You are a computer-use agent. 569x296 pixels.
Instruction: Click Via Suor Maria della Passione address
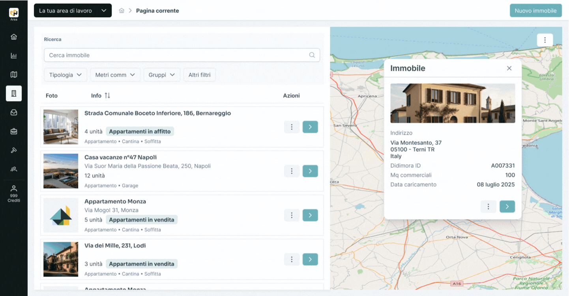[148, 166]
